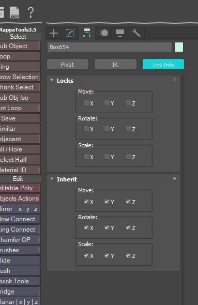Image resolution: width=198 pixels, height=305 pixels.
Task: Click the Dot Loop button
Action: (x=20, y=108)
